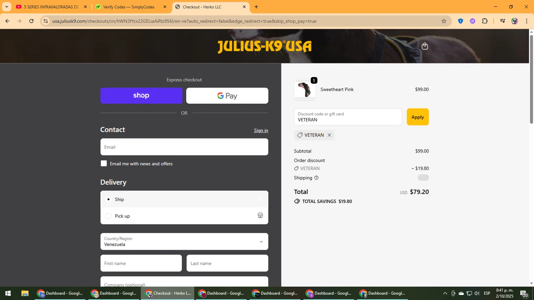This screenshot has width=534, height=300.
Task: Show hidden system tray icons
Action: [x=445, y=293]
